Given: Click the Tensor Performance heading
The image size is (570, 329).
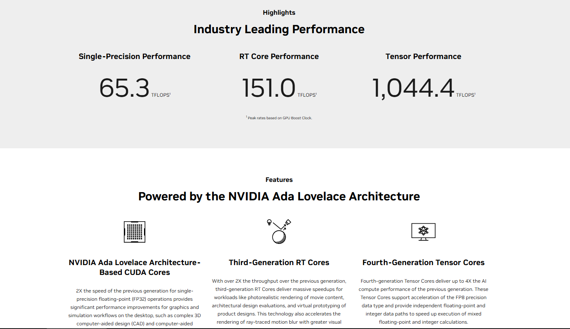Looking at the screenshot, I should click(x=423, y=57).
